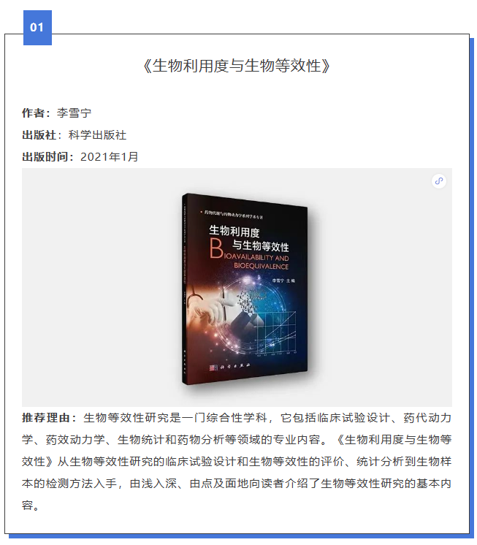Open the book cover thumbnail image
This screenshot has height=545, width=477.
click(x=245, y=289)
